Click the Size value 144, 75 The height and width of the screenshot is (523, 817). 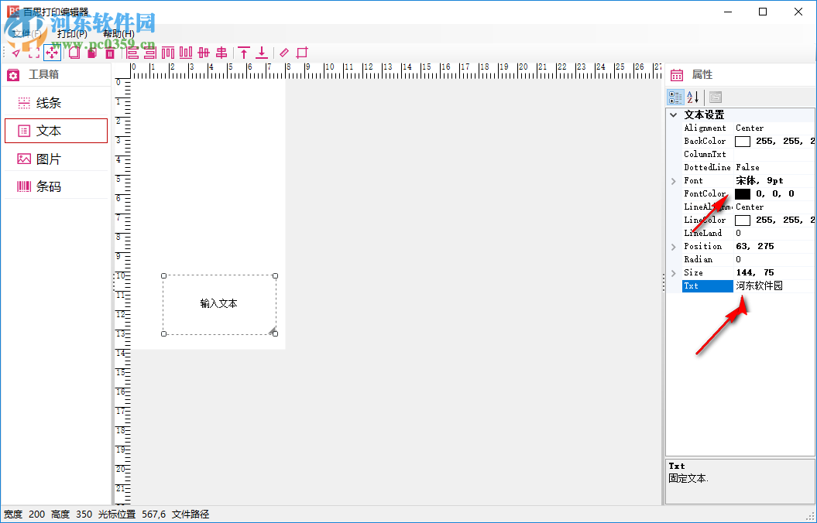coord(755,272)
